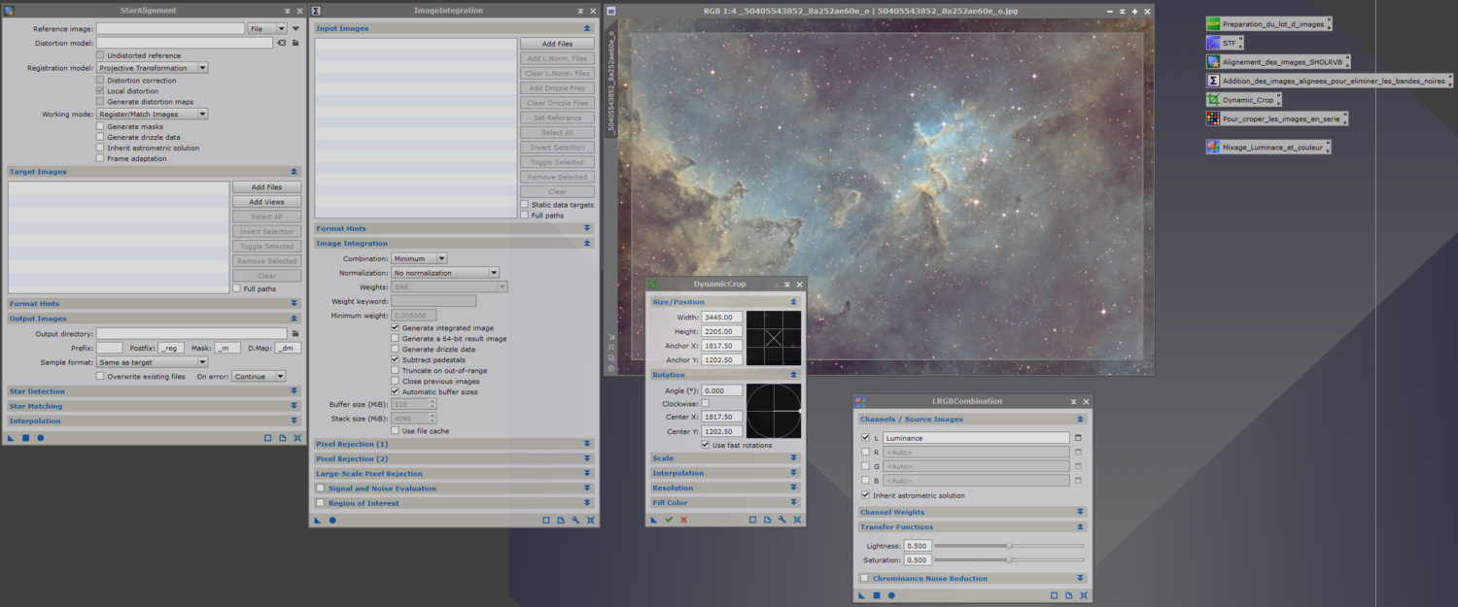The width and height of the screenshot is (1458, 607).
Task: Enable Chrominance Noise Reduction checkbox
Action: pos(864,578)
